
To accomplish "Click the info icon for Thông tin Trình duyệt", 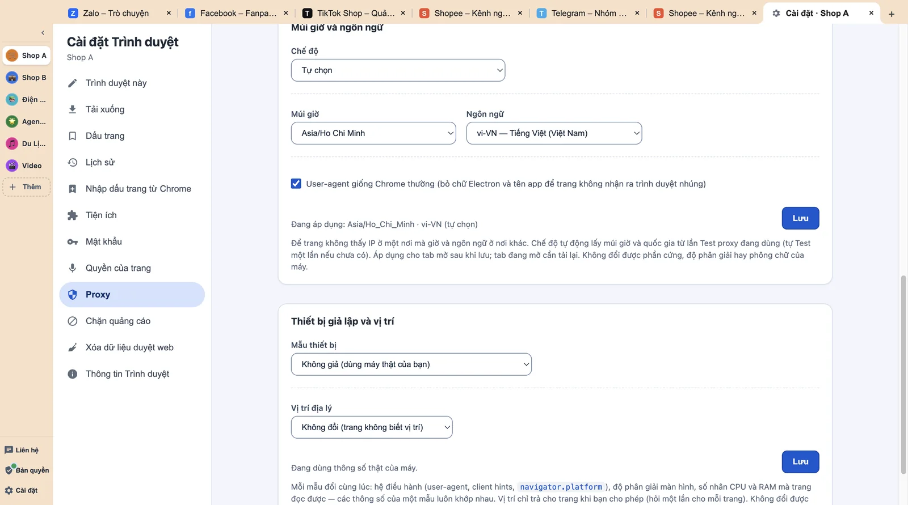I will pos(73,374).
